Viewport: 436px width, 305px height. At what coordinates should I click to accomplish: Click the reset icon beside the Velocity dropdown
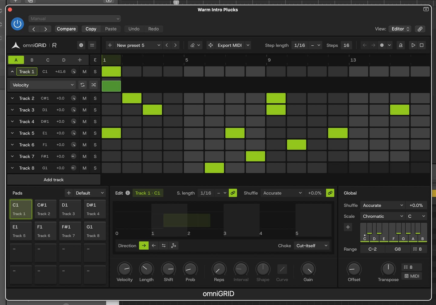[x=82, y=85]
